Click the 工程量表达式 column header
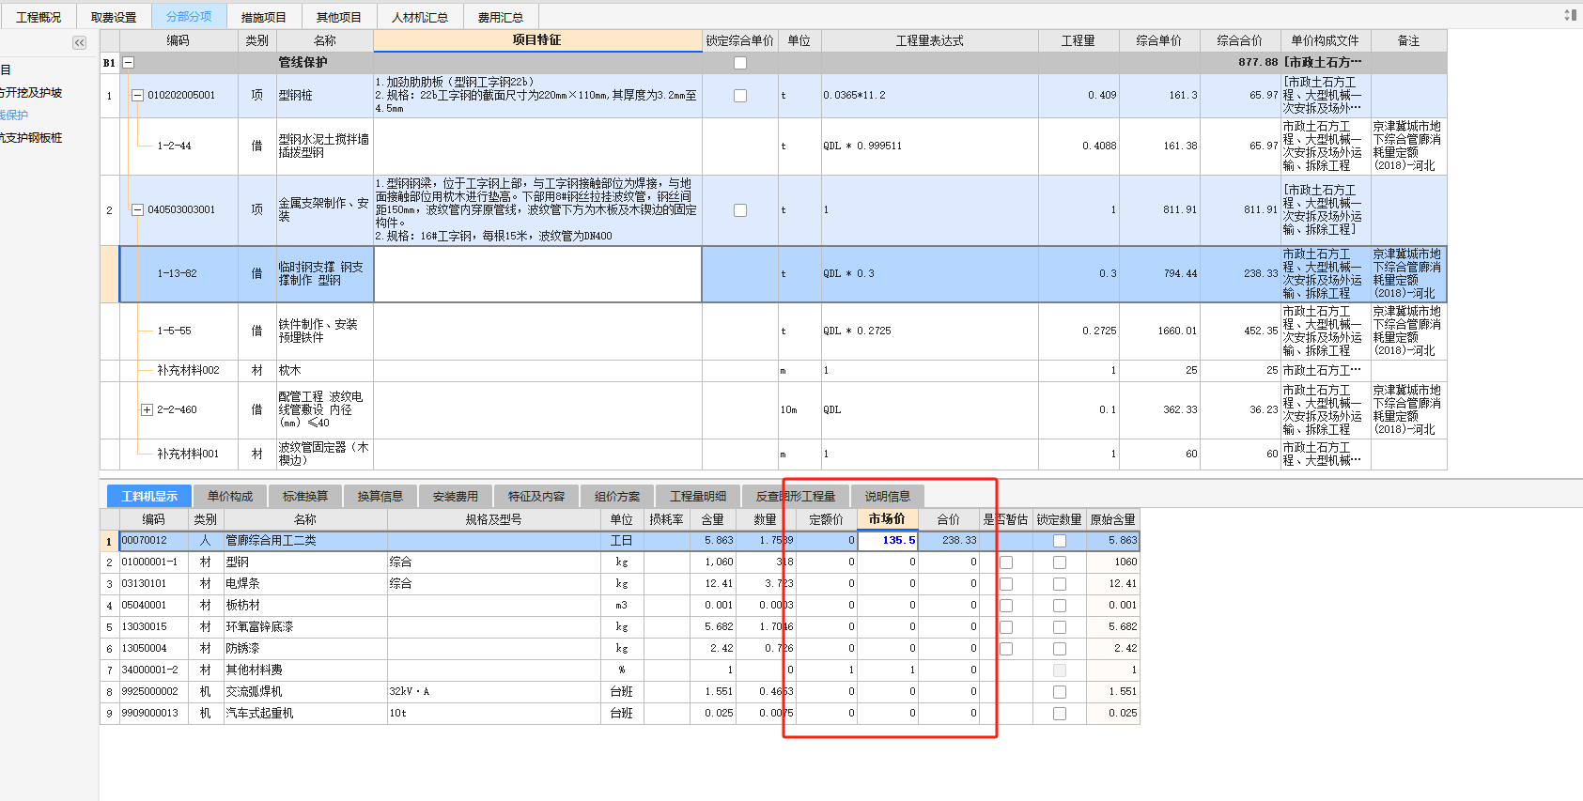The width and height of the screenshot is (1583, 801). [930, 40]
